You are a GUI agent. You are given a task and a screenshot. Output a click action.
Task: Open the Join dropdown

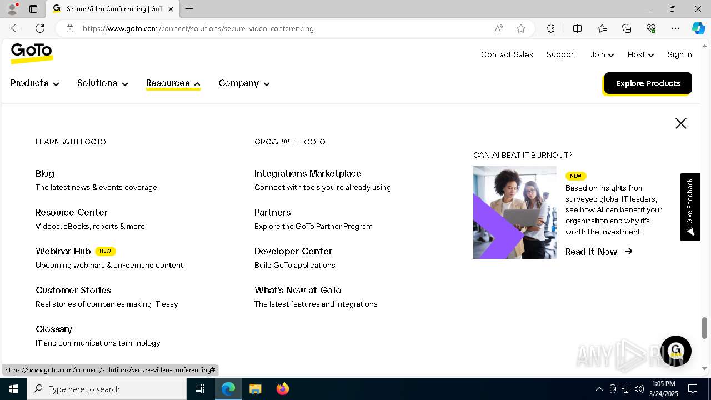[602, 54]
